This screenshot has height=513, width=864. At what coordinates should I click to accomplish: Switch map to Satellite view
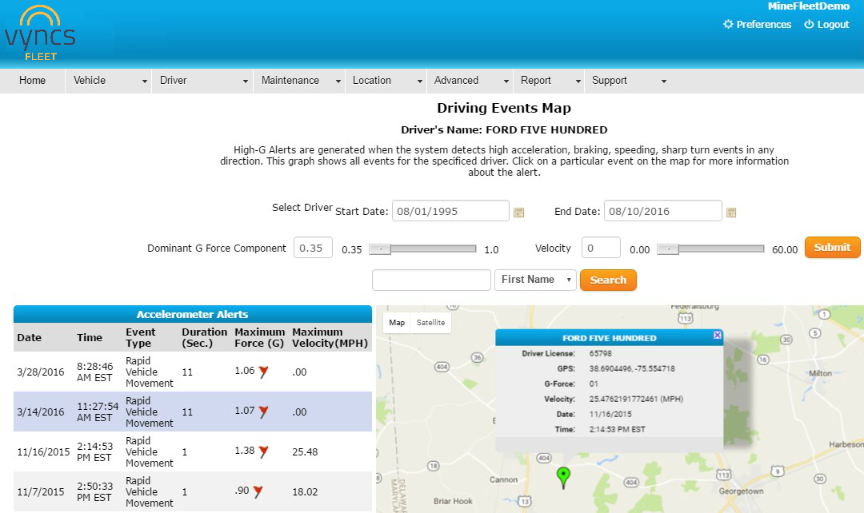click(x=430, y=323)
